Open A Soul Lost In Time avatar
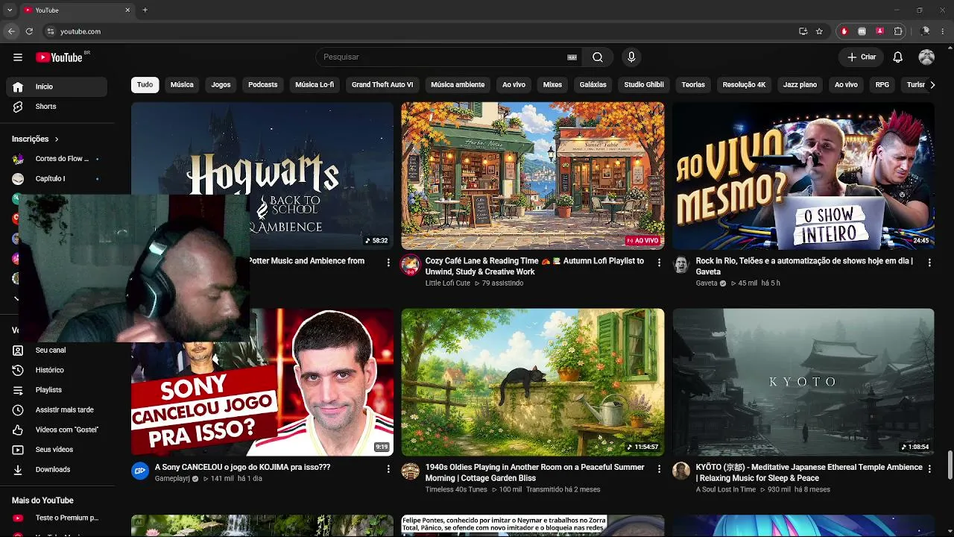The height and width of the screenshot is (537, 954). click(681, 471)
